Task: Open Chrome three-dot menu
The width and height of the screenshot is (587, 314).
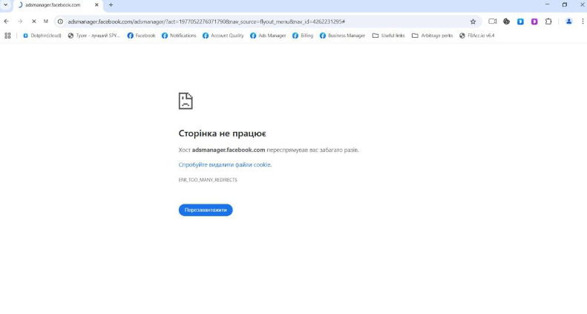Action: coord(583,21)
